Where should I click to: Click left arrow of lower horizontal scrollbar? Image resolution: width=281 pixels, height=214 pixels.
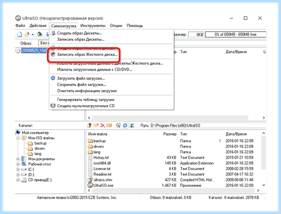(x=89, y=191)
